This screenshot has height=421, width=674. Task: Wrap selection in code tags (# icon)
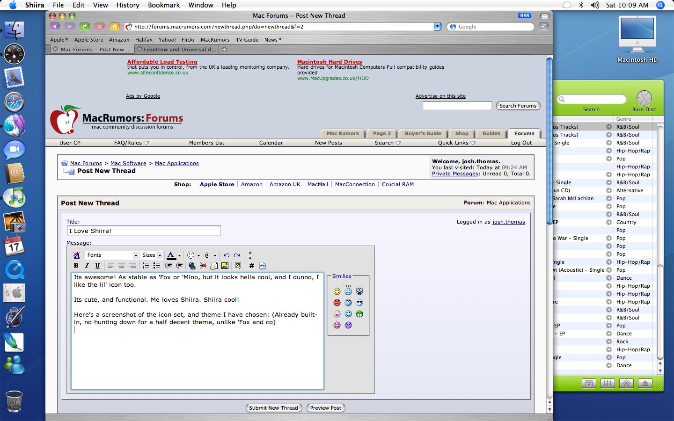click(251, 266)
